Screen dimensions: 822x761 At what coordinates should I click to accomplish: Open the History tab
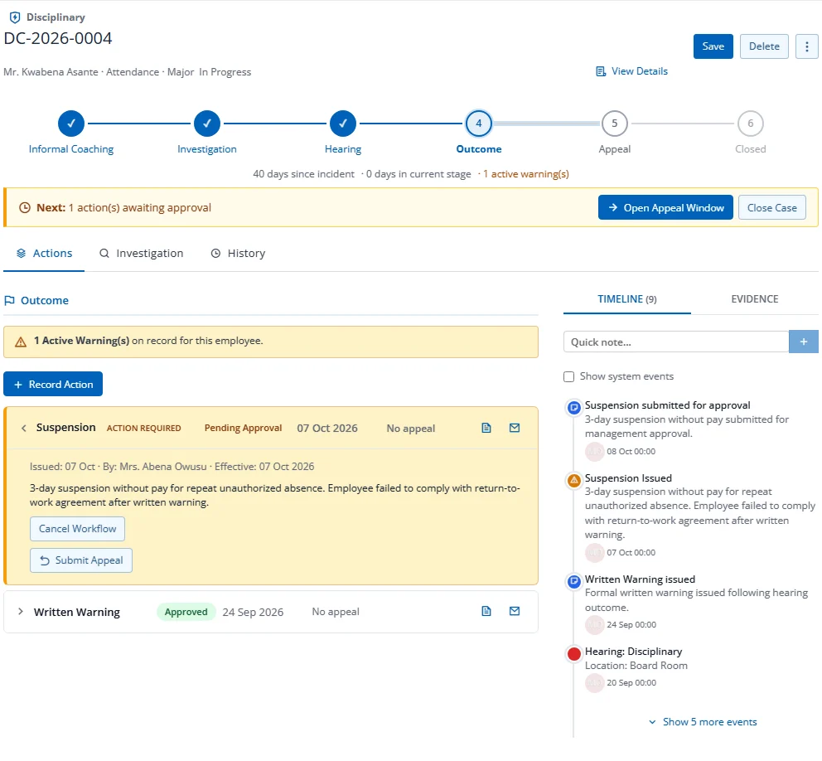[238, 254]
